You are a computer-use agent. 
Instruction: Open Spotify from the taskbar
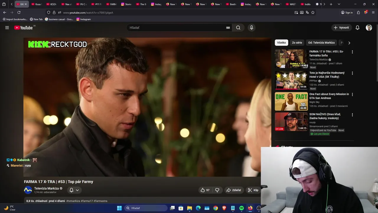click(x=242, y=208)
